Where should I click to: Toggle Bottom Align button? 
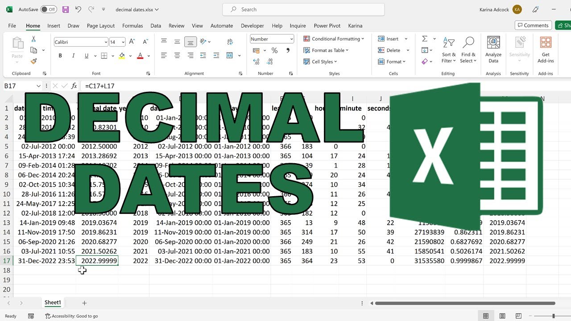tap(190, 41)
